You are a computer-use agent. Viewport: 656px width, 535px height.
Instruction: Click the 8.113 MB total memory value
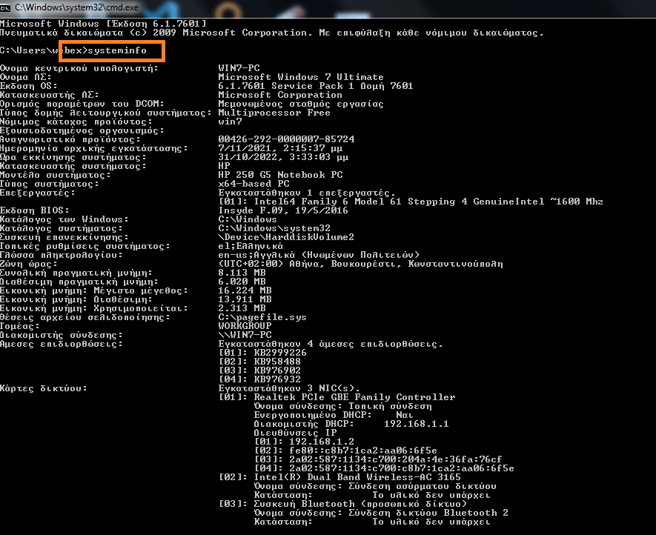coord(242,273)
